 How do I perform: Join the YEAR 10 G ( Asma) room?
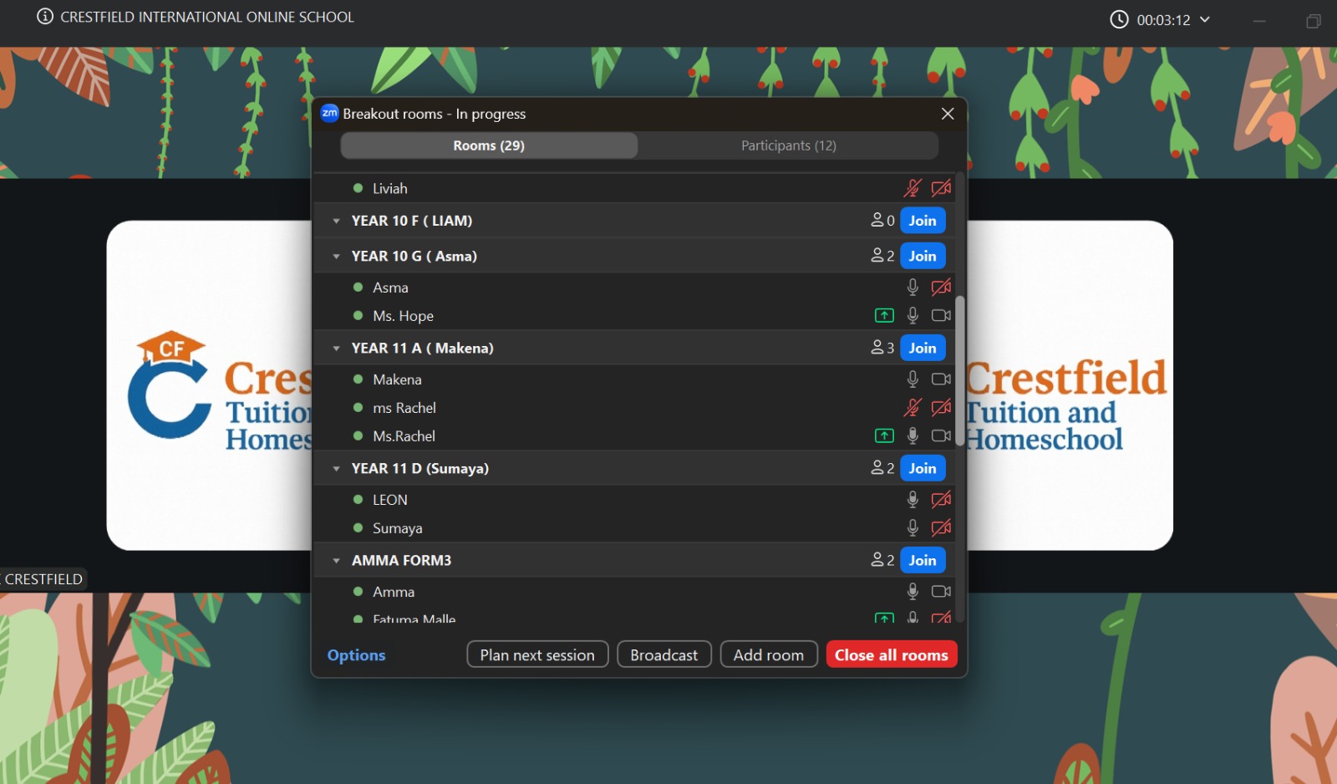[x=923, y=256]
